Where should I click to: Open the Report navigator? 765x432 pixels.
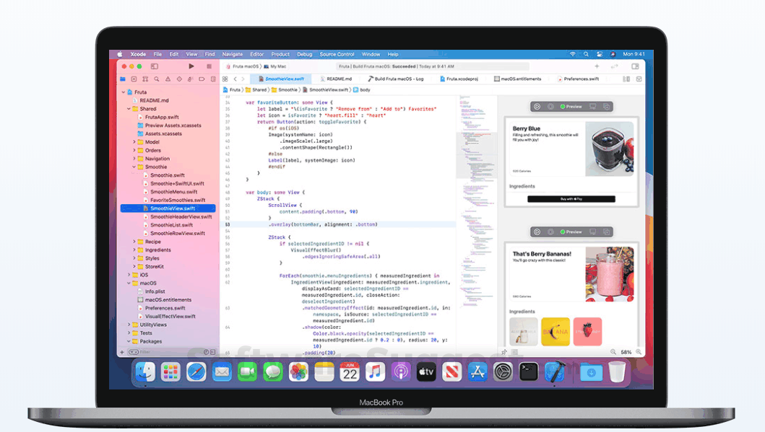[213, 79]
